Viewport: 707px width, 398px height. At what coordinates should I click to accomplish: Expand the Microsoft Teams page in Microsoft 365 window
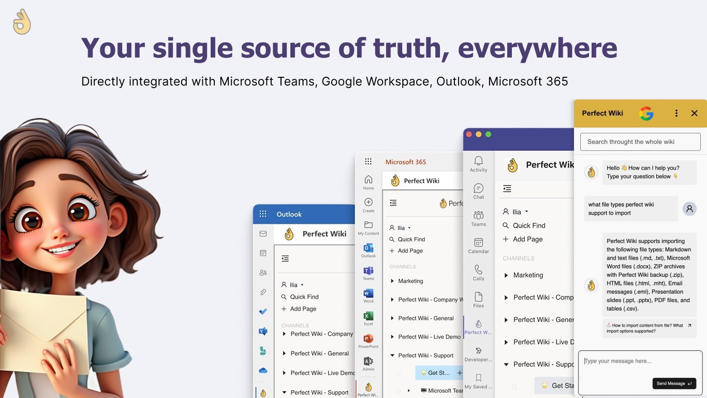click(x=409, y=391)
